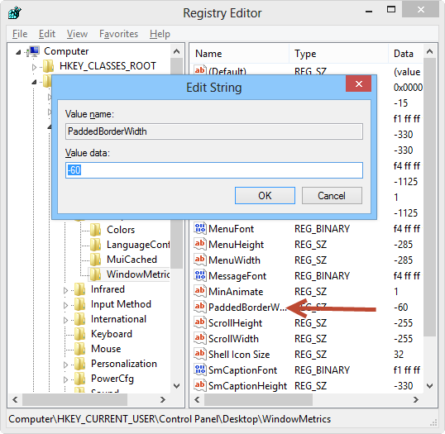Select the MenuFont value name
Screen dimensions: 445x434
[x=231, y=229]
